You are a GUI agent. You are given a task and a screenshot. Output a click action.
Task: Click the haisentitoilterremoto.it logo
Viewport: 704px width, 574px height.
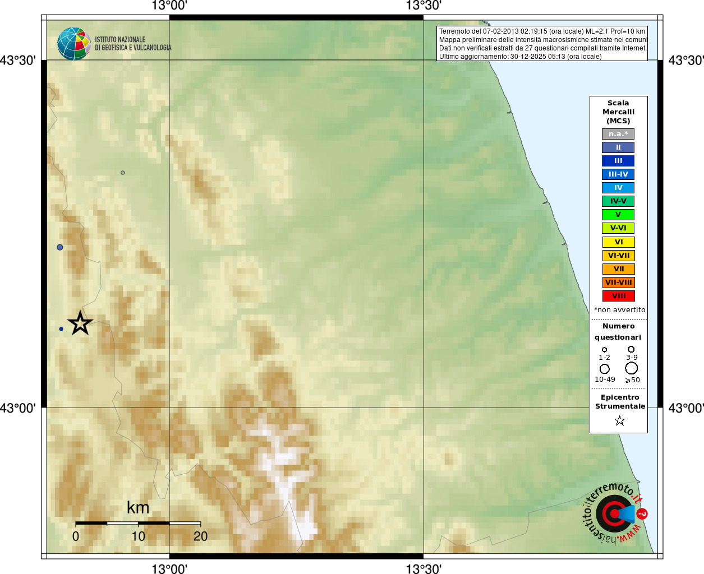(616, 513)
